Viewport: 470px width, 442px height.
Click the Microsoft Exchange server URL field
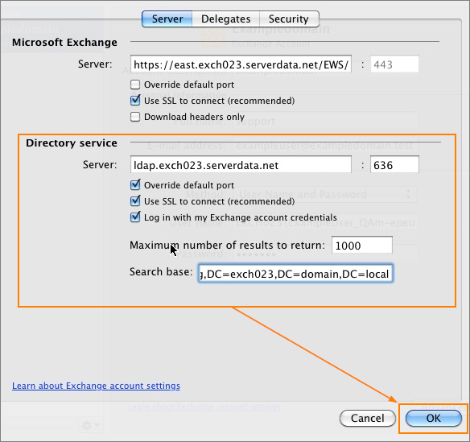pyautogui.click(x=241, y=64)
